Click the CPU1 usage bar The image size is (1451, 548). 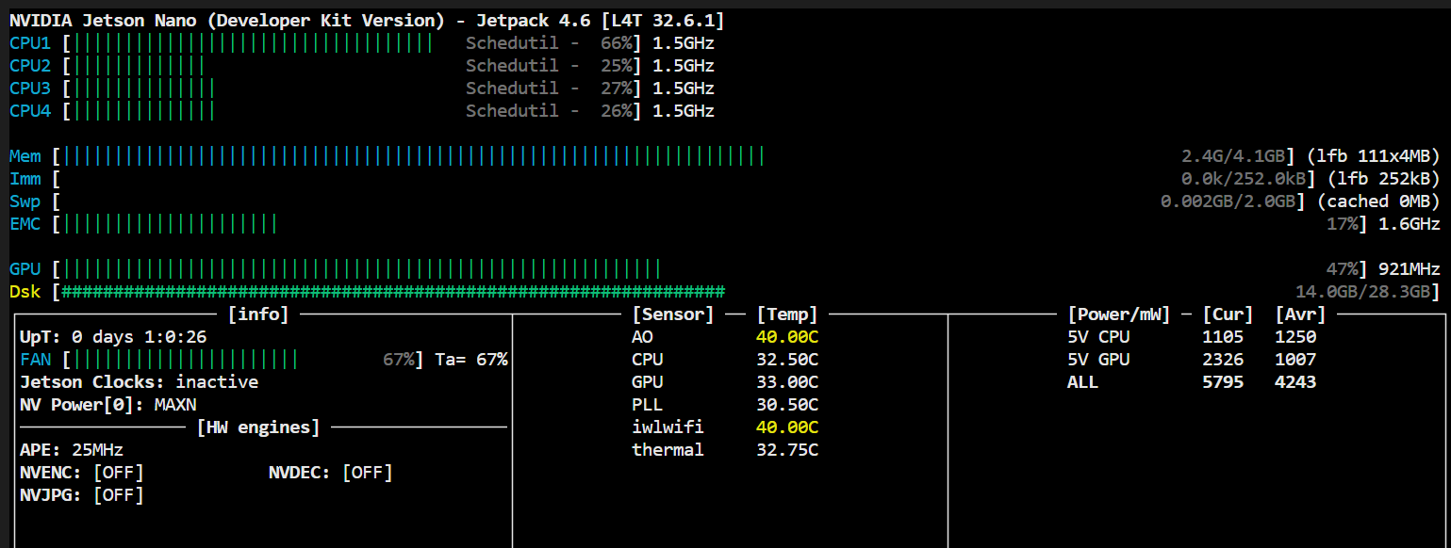click(x=254, y=43)
